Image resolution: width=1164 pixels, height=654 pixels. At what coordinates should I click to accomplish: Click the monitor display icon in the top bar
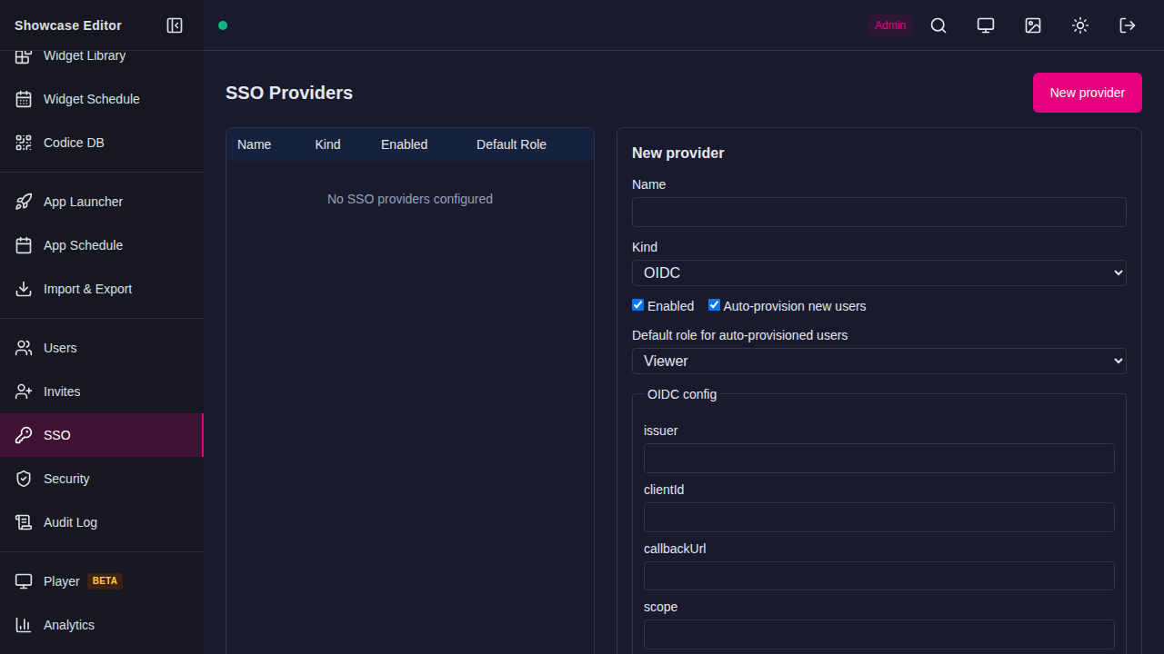click(986, 25)
